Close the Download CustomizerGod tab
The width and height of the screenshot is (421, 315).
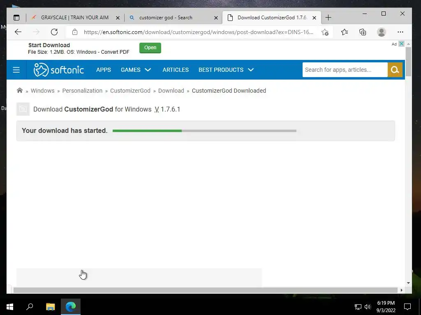(314, 18)
